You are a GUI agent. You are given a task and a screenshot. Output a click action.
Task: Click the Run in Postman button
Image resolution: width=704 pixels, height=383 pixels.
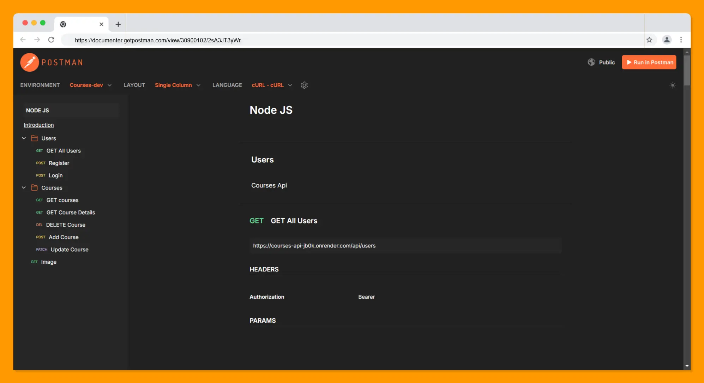[649, 62]
